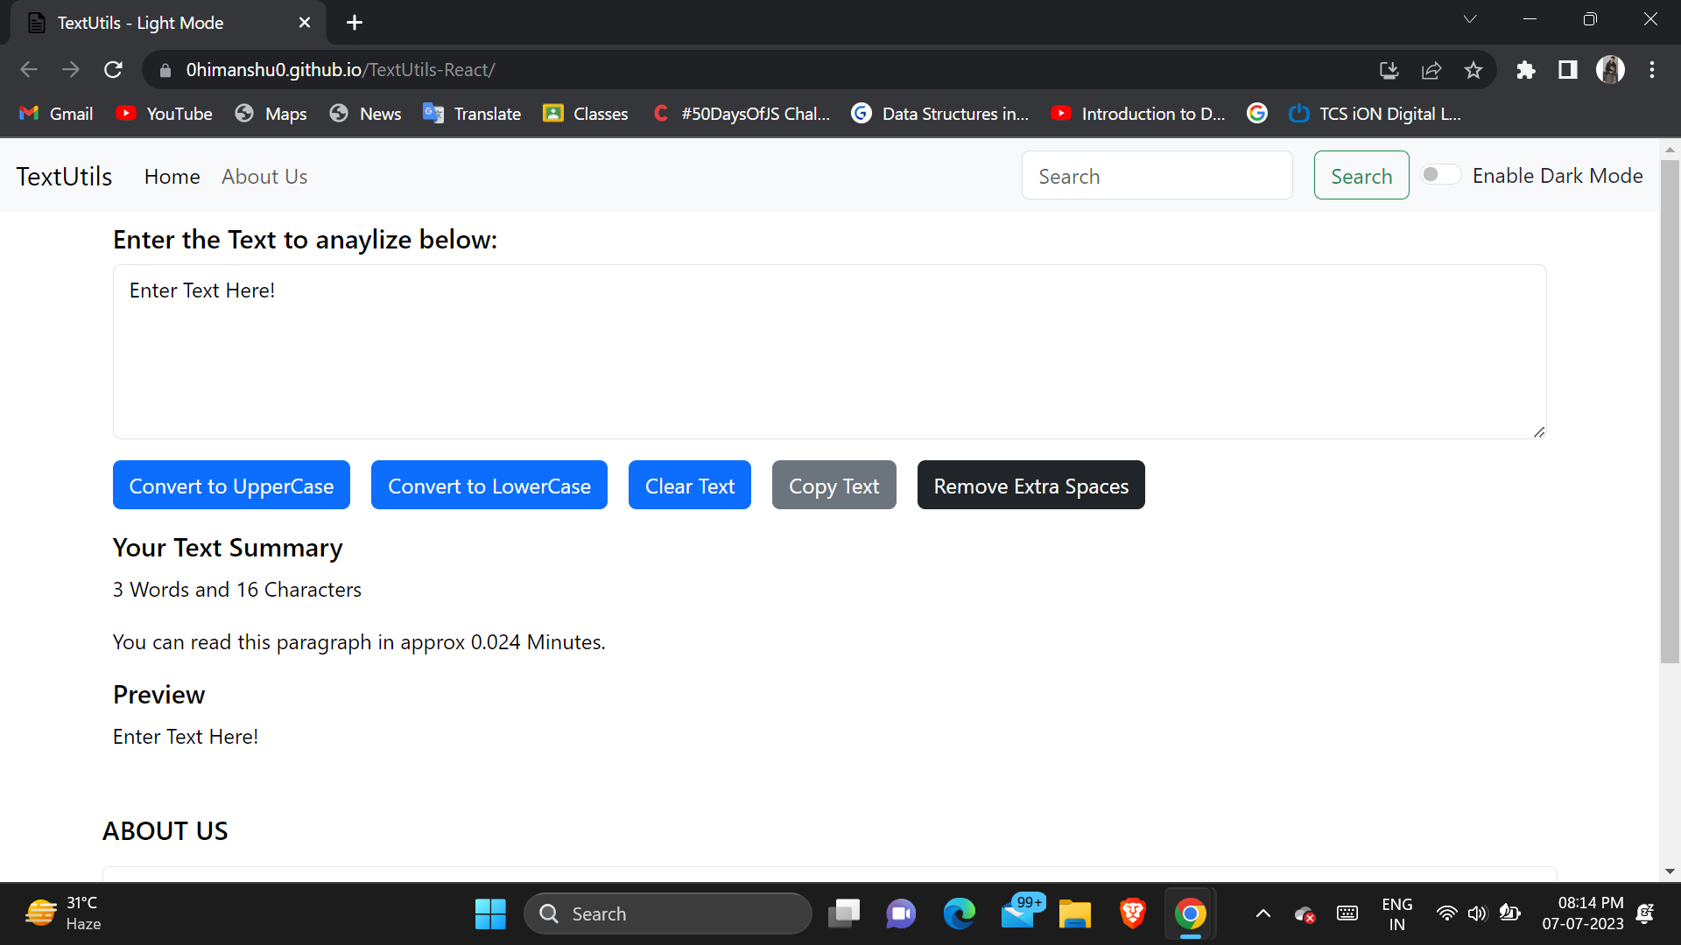
Task: Open the browser side panel icon
Action: pos(1568,70)
